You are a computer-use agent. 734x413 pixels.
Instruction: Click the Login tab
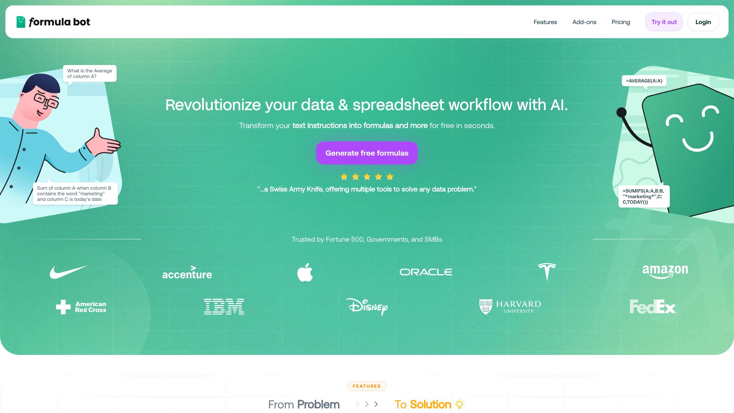tap(703, 22)
